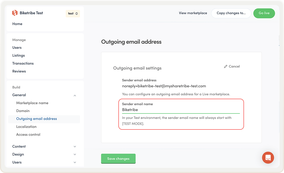
Task: Open the Access control page
Action: click(x=28, y=134)
